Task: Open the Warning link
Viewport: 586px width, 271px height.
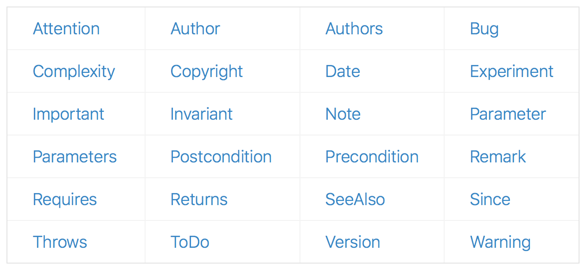Action: 500,242
